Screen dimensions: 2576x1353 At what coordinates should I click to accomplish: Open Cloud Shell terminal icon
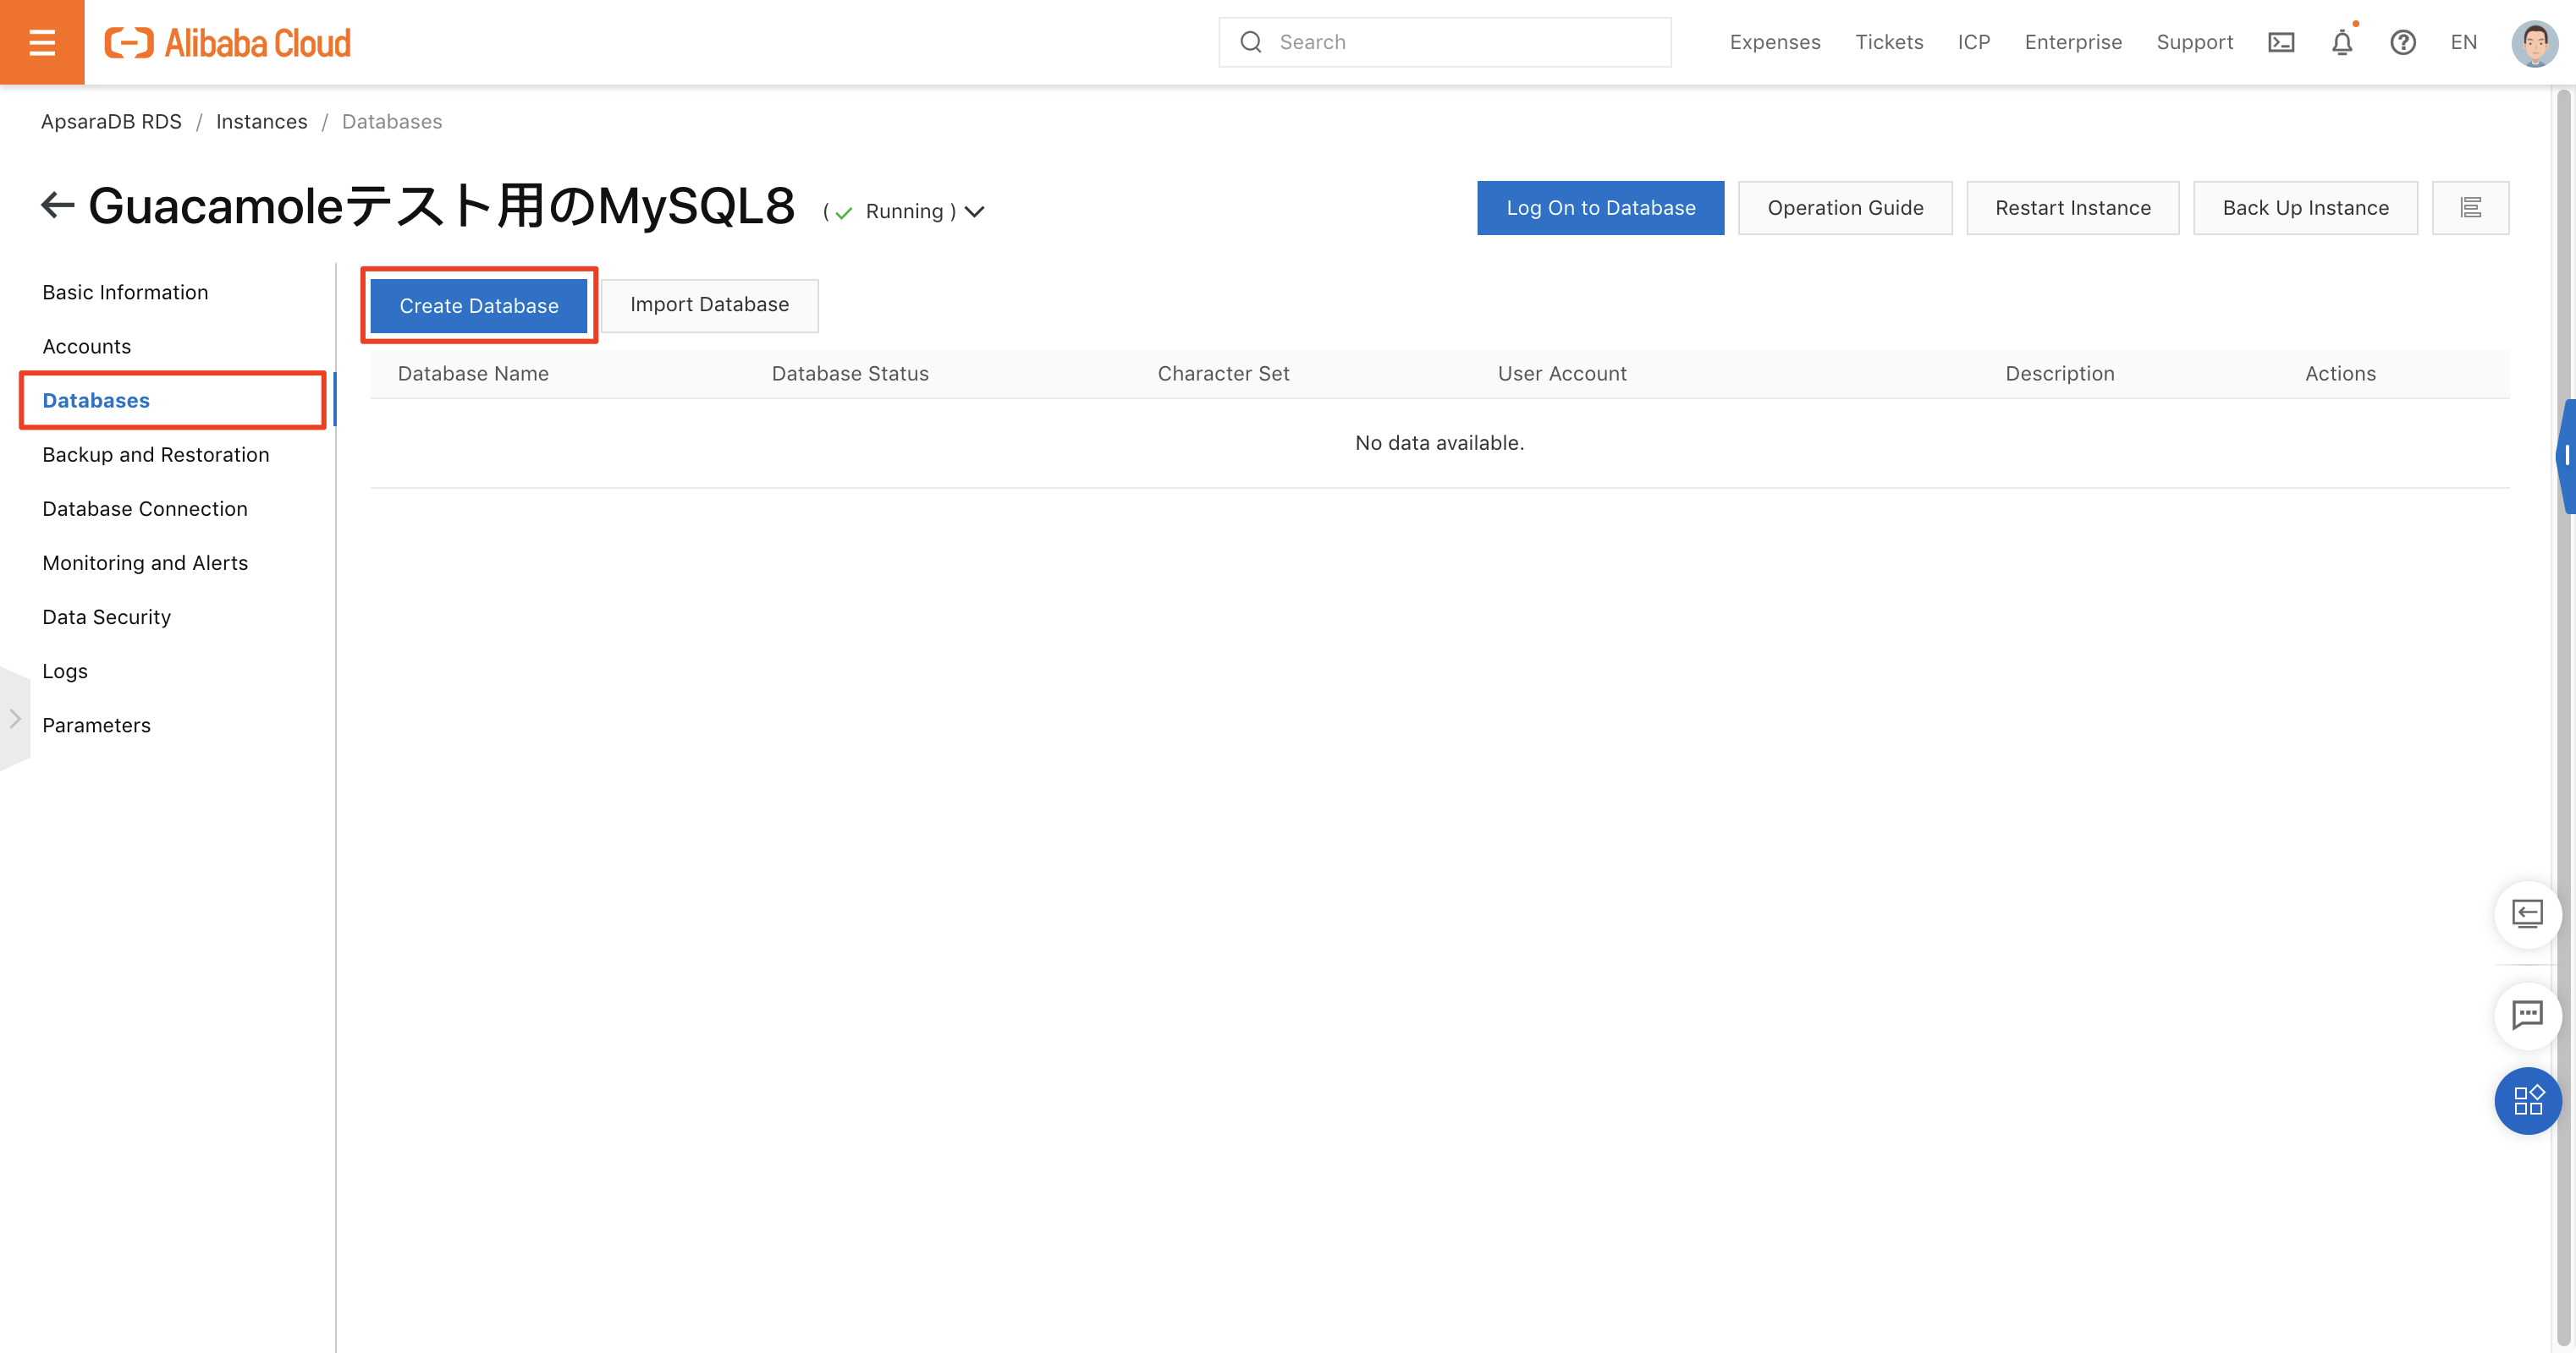[2281, 42]
